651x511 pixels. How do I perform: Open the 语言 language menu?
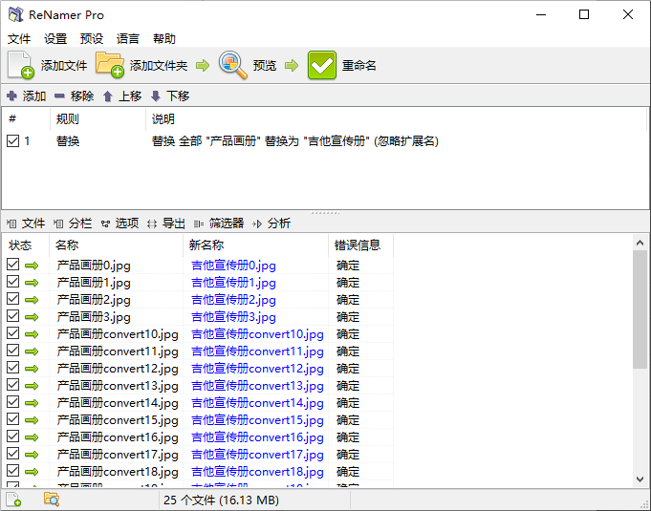click(x=128, y=39)
